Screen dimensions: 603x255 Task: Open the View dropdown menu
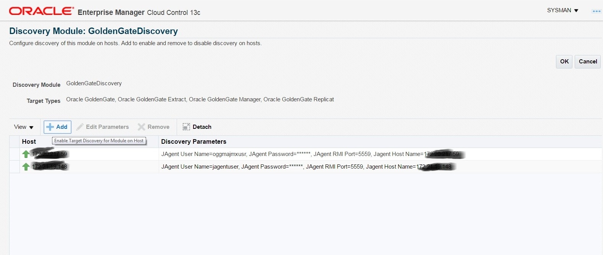(24, 127)
